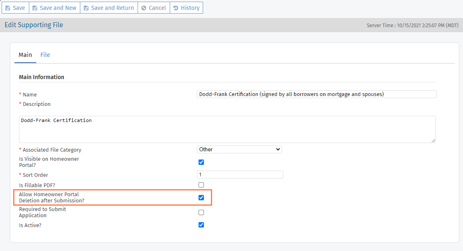
Task: Uncheck the Is Active checkbox
Action: 201,225
